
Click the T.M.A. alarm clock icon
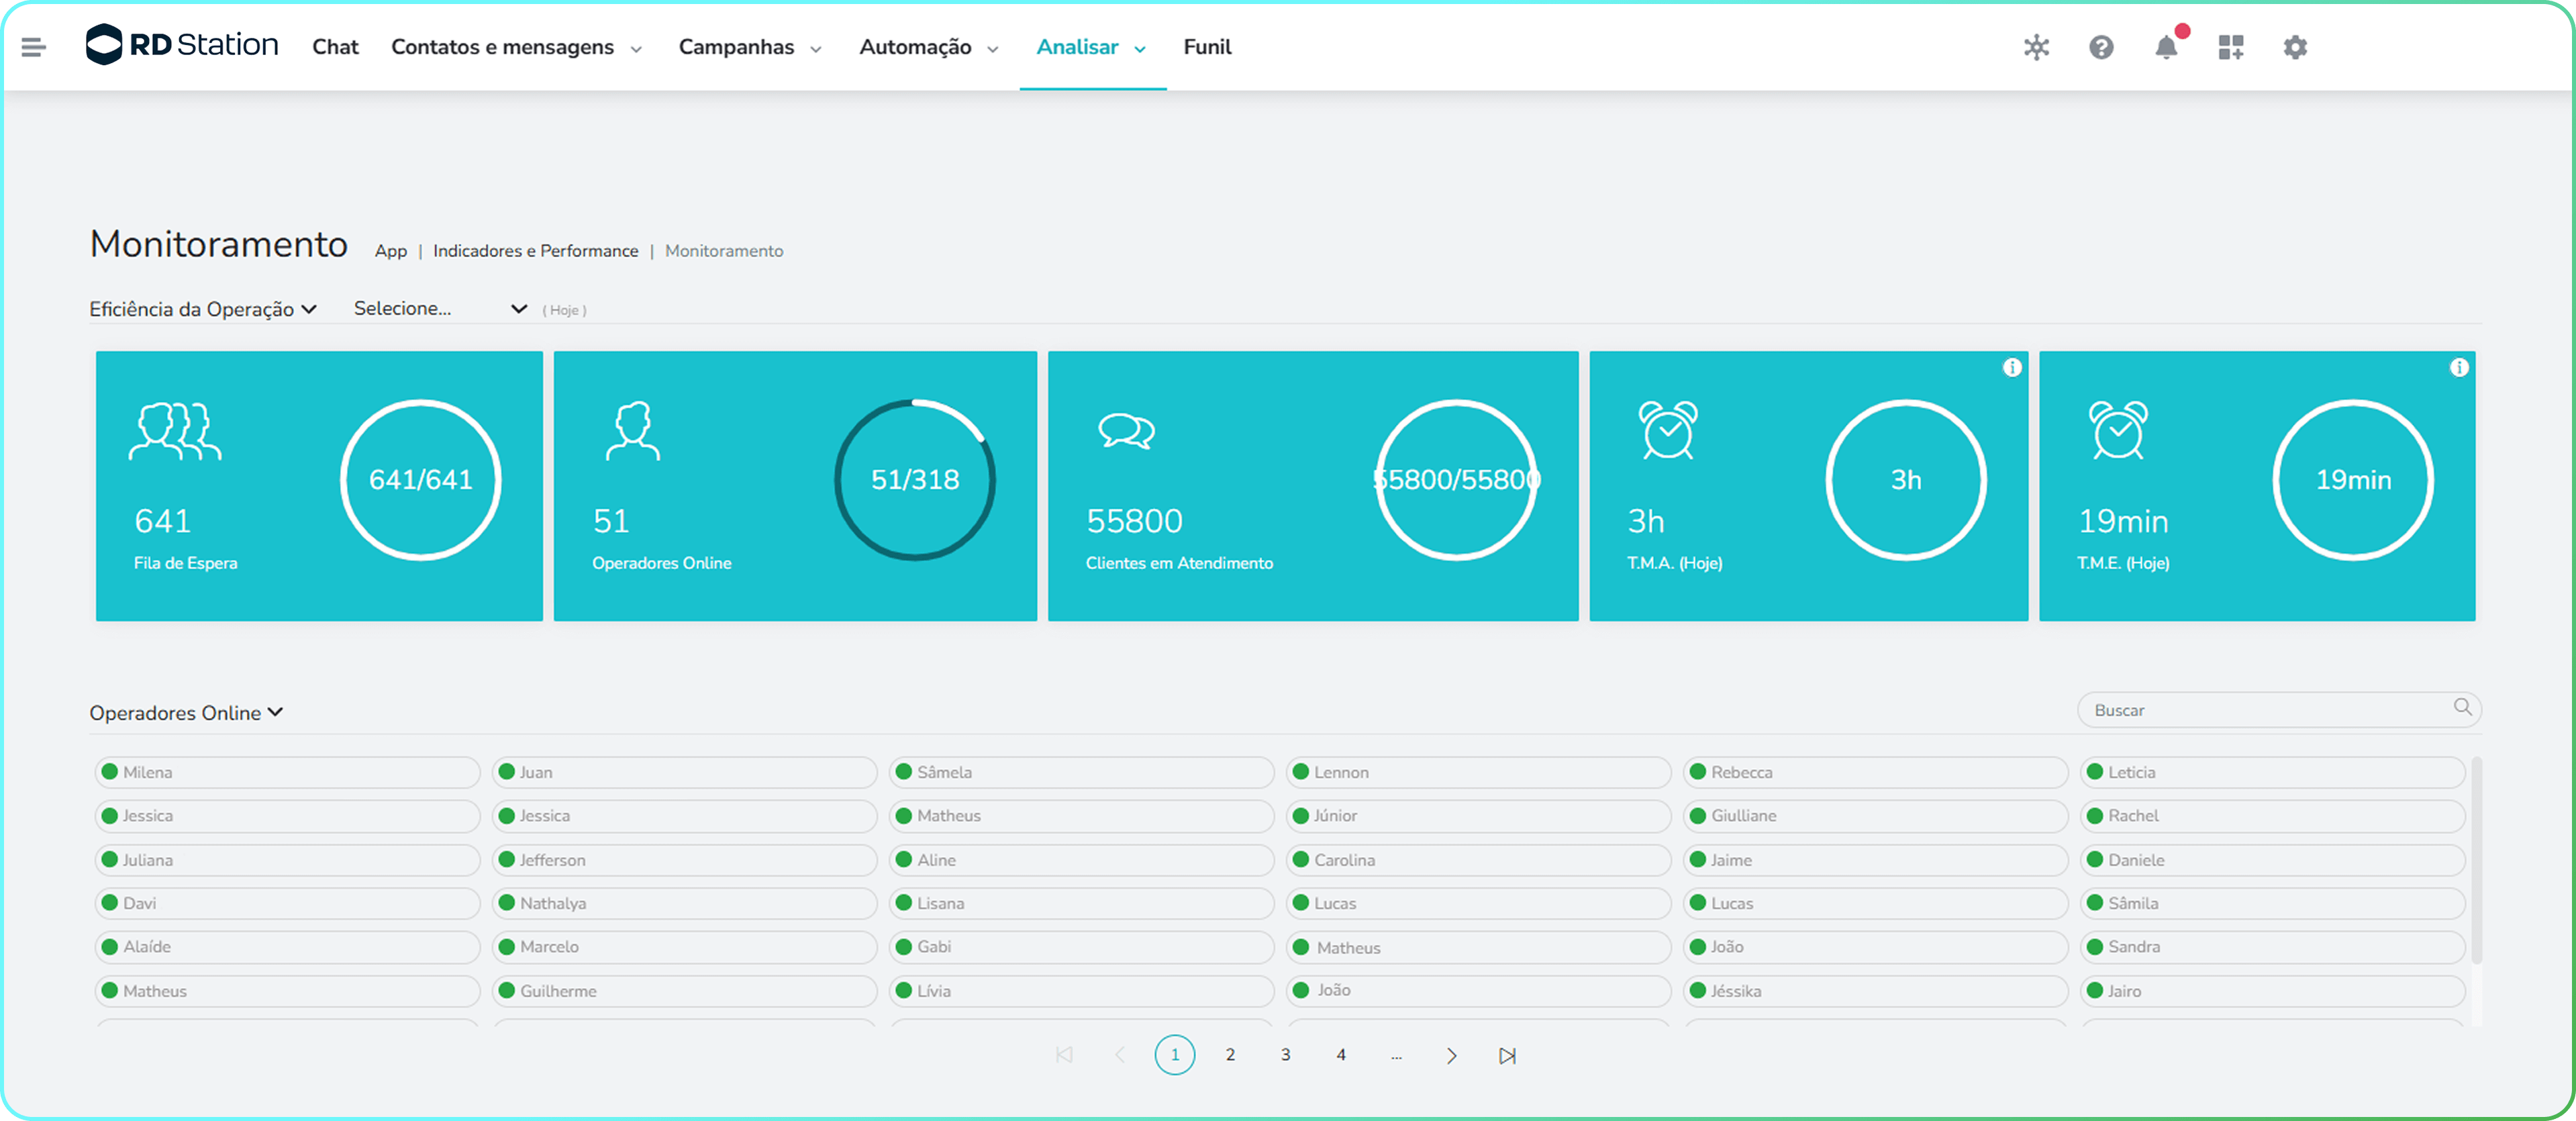[x=1668, y=430]
